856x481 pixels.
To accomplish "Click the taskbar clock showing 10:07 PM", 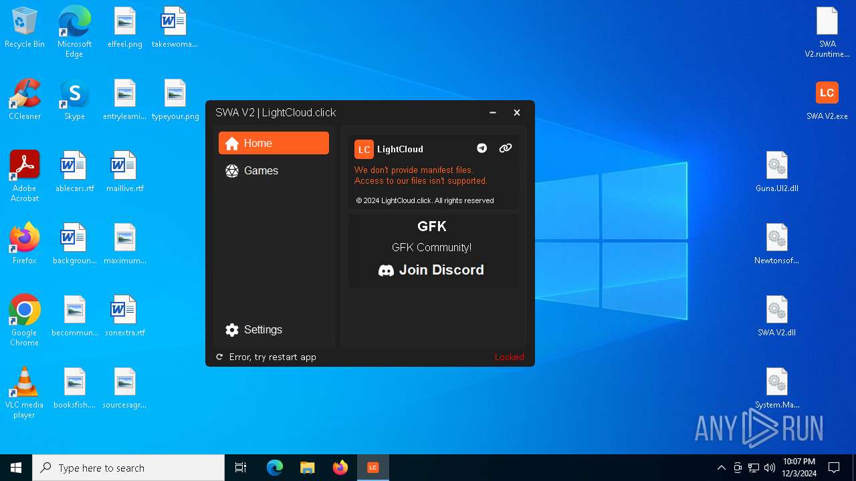I will [x=799, y=468].
